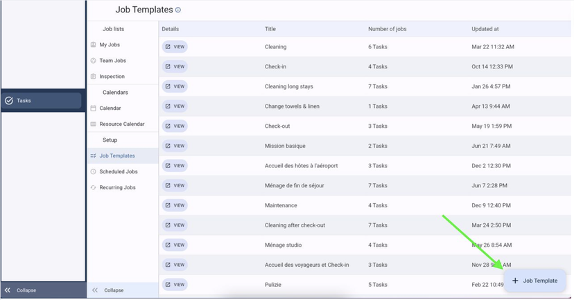This screenshot has width=574, height=300.
Task: Click the 'Dec 9 12:40 PM' date cell
Action: [x=491, y=205]
